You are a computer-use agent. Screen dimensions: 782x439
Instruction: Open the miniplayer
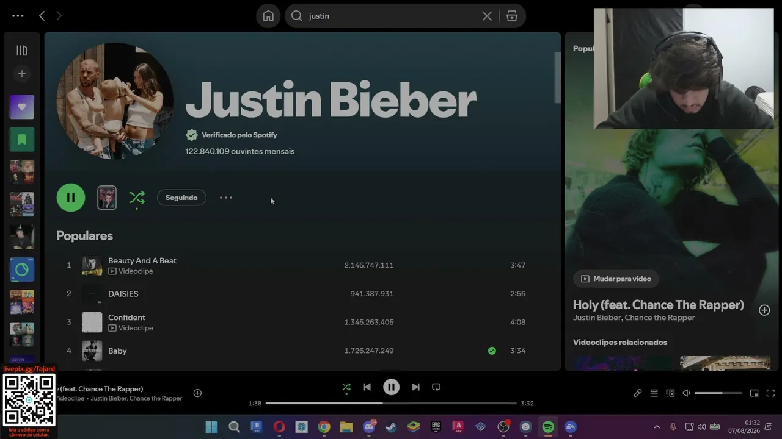pyautogui.click(x=754, y=393)
